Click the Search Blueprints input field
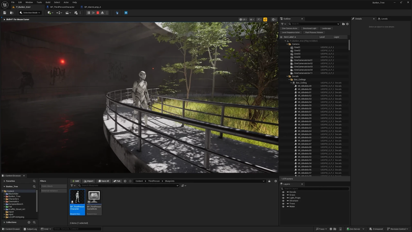This screenshot has width=412, height=232. 128,186
